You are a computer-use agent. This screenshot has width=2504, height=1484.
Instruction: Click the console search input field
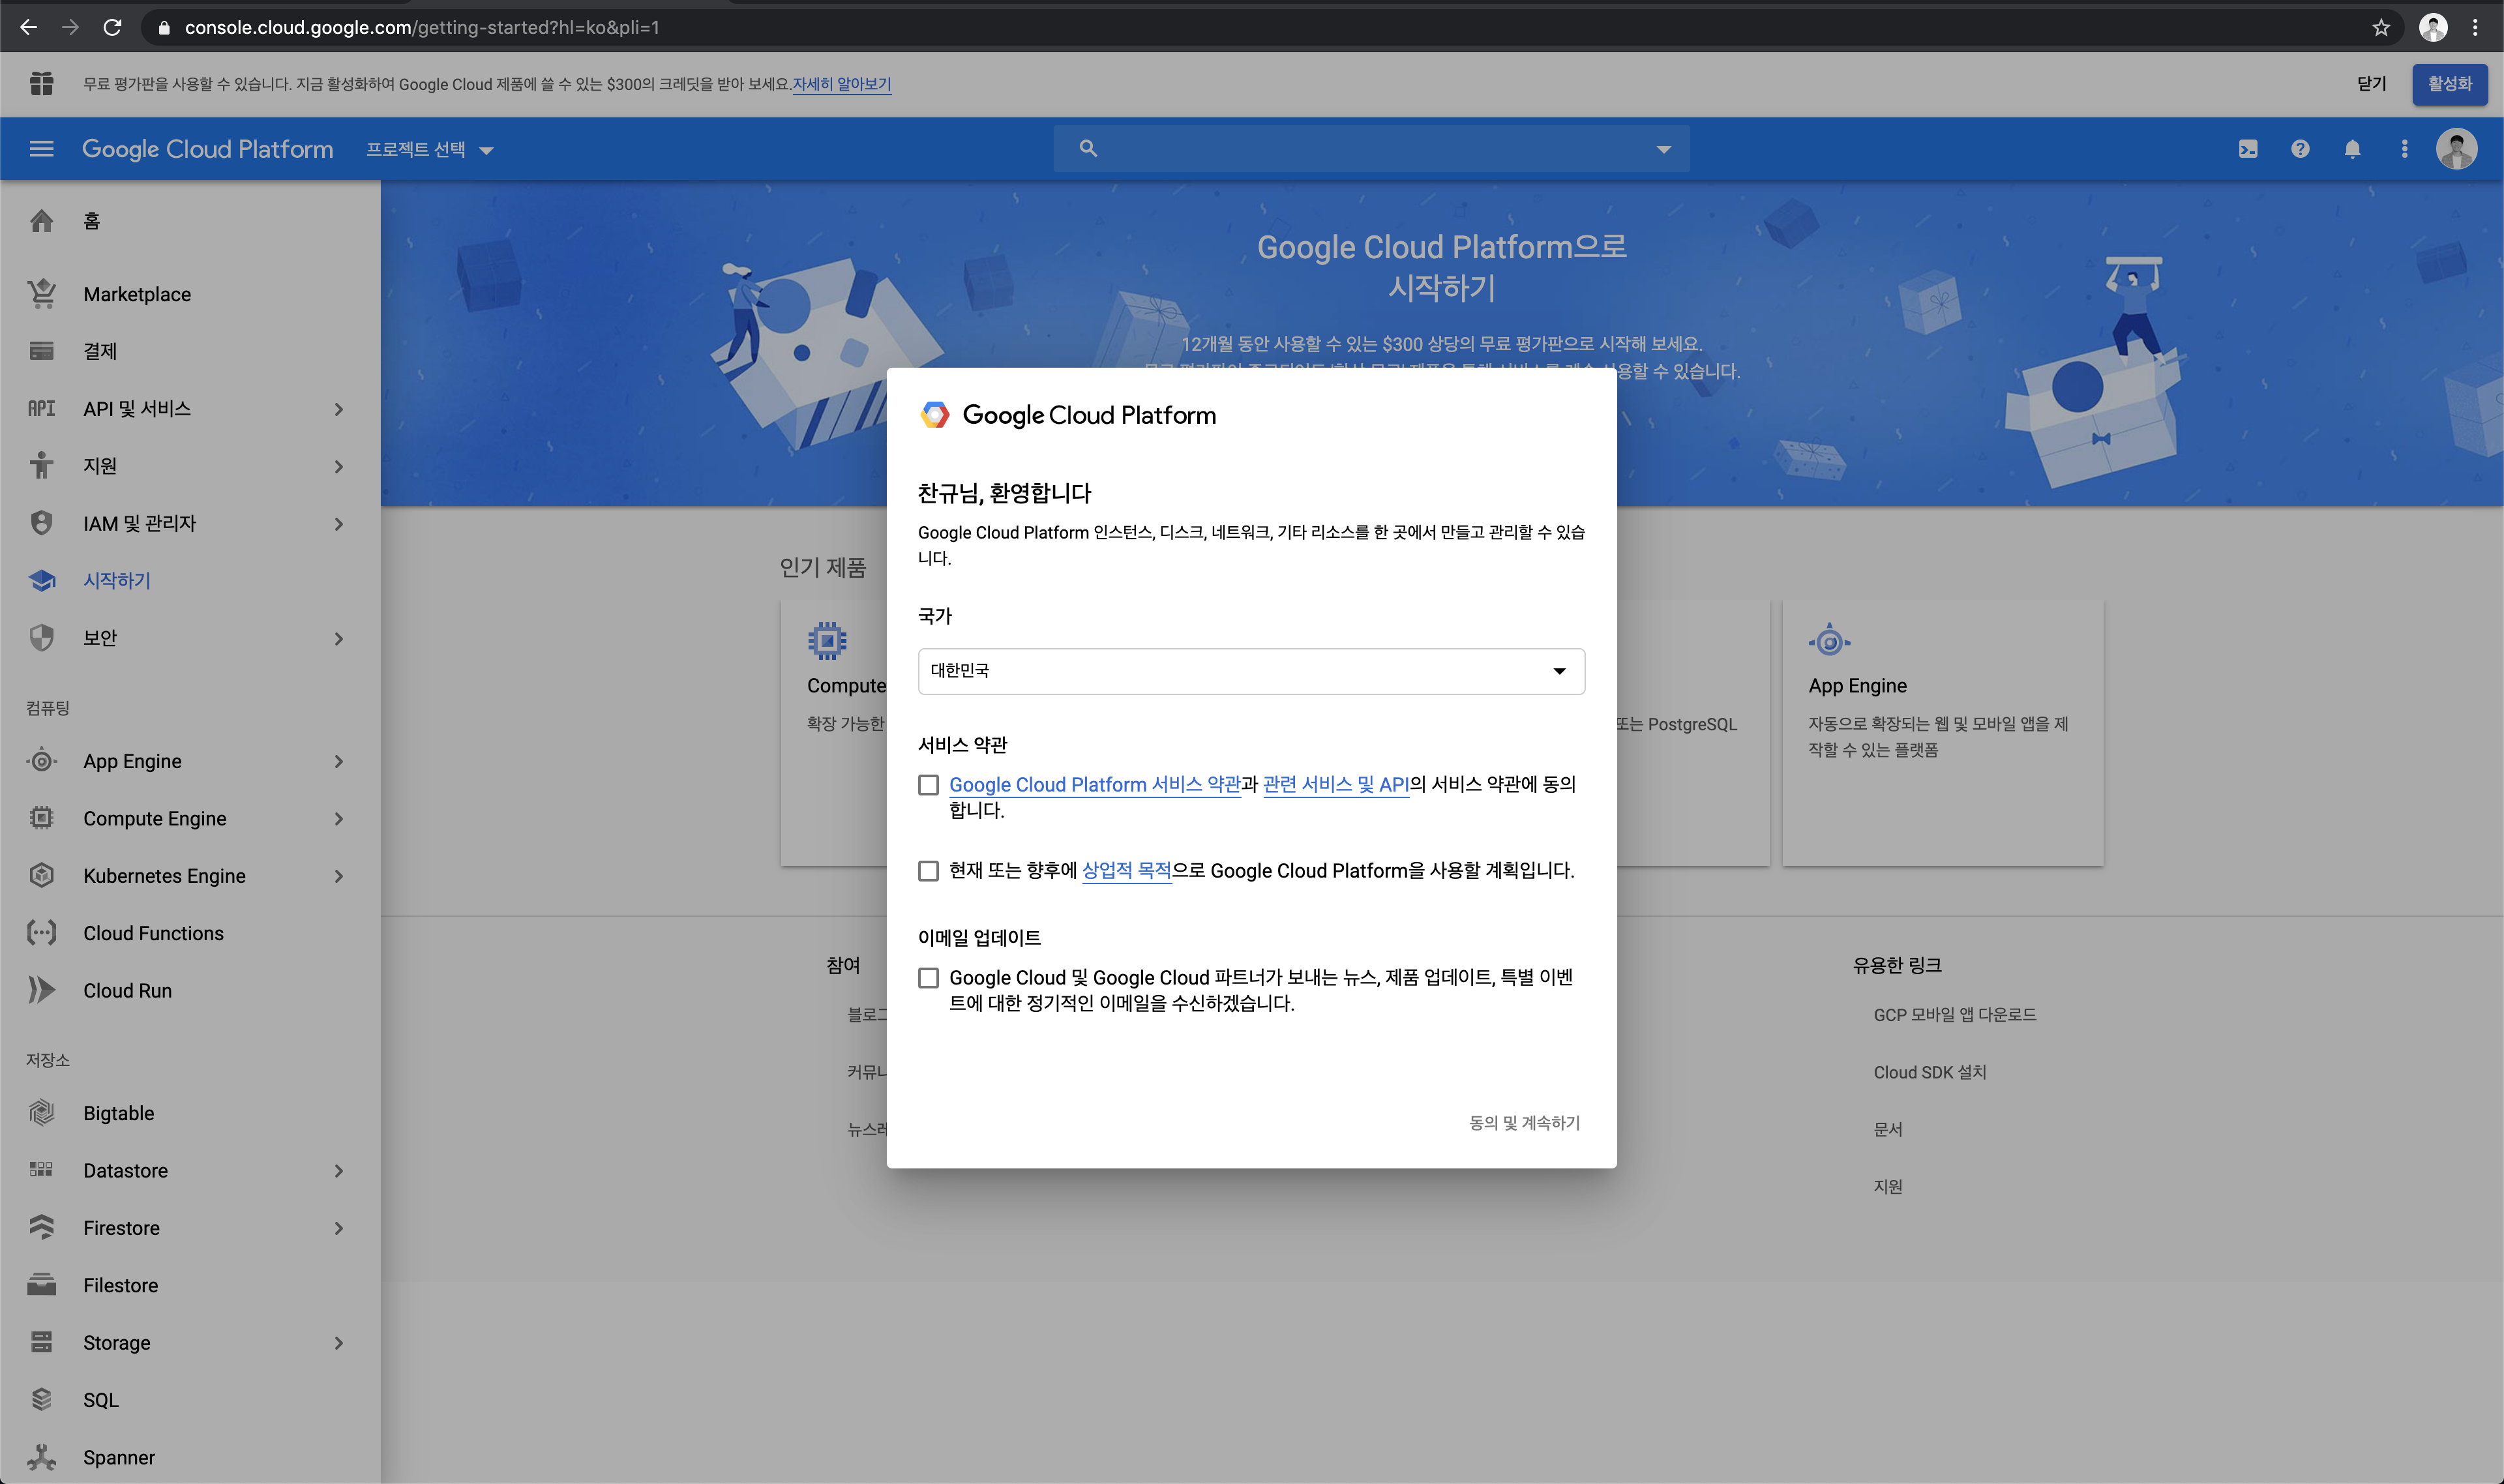tap(1370, 149)
